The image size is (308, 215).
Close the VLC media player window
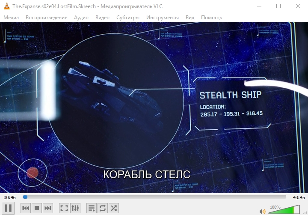(x=298, y=6)
